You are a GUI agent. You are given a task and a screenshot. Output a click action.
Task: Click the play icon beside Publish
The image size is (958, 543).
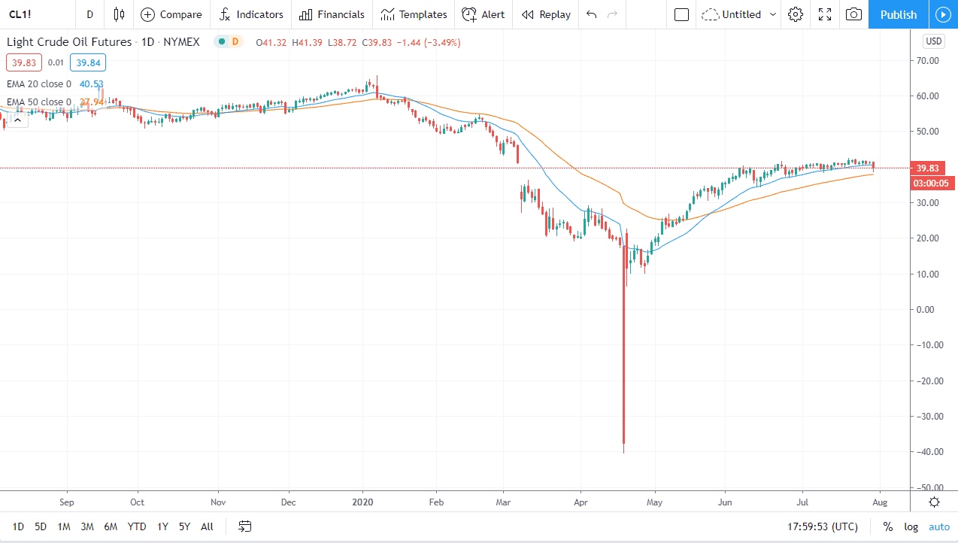[x=943, y=14]
